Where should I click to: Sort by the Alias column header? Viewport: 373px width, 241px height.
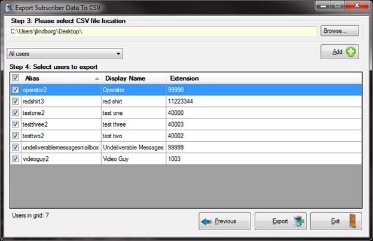tap(62, 78)
